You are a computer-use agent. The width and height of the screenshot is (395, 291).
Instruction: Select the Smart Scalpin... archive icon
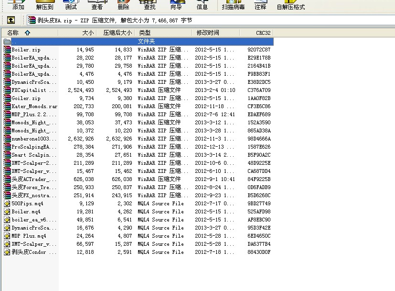pos(7,155)
